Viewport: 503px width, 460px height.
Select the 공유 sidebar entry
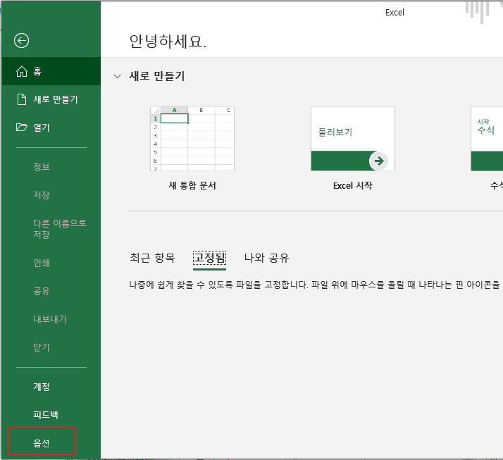[42, 291]
